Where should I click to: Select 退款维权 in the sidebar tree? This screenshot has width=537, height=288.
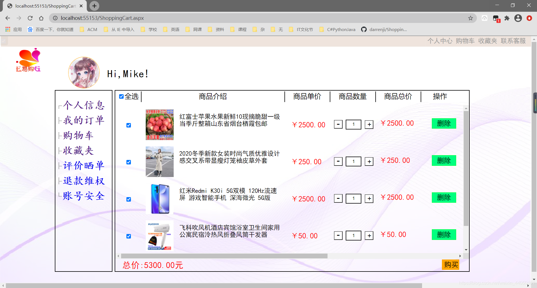84,181
